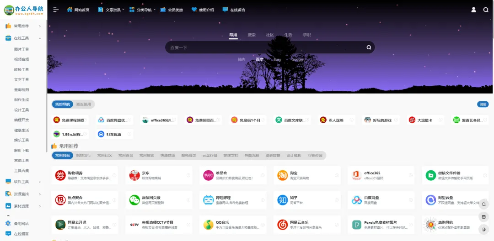Screen dimensions: 494x241
Task: Open 分类导航 dropdown menu
Action: pyautogui.click(x=142, y=10)
